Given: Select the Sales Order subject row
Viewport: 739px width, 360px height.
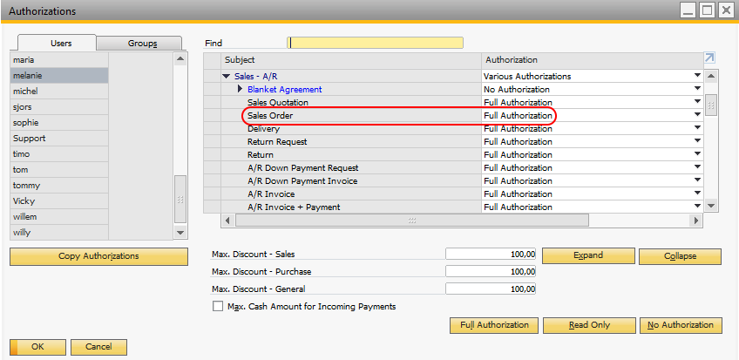Looking at the screenshot, I should coord(351,115).
